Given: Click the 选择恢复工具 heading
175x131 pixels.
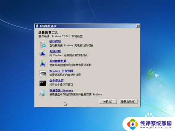Looking at the screenshot, I should tap(48, 33).
